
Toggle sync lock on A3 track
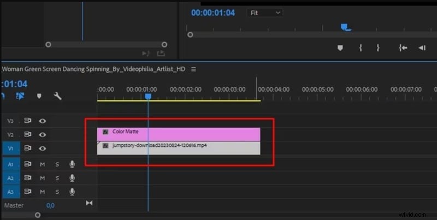28,191
